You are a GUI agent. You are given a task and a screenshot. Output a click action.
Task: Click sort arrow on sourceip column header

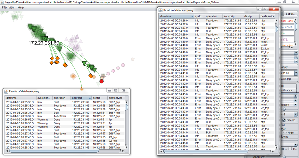(90, 98)
